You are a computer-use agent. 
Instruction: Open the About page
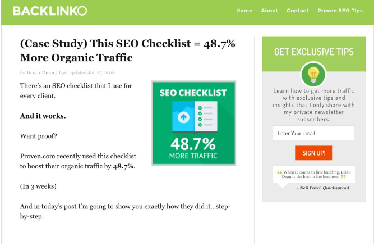pos(269,11)
